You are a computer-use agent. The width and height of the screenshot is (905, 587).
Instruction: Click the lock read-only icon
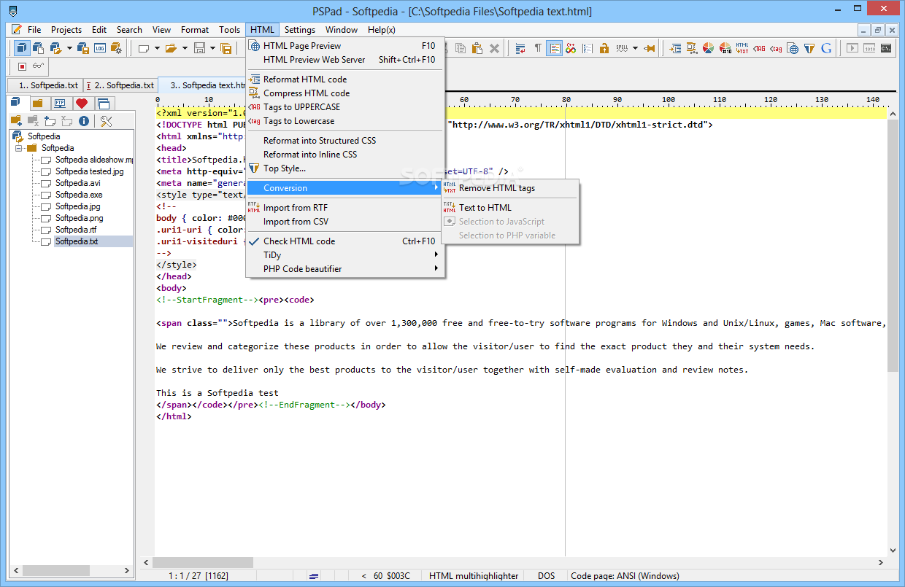tap(604, 48)
